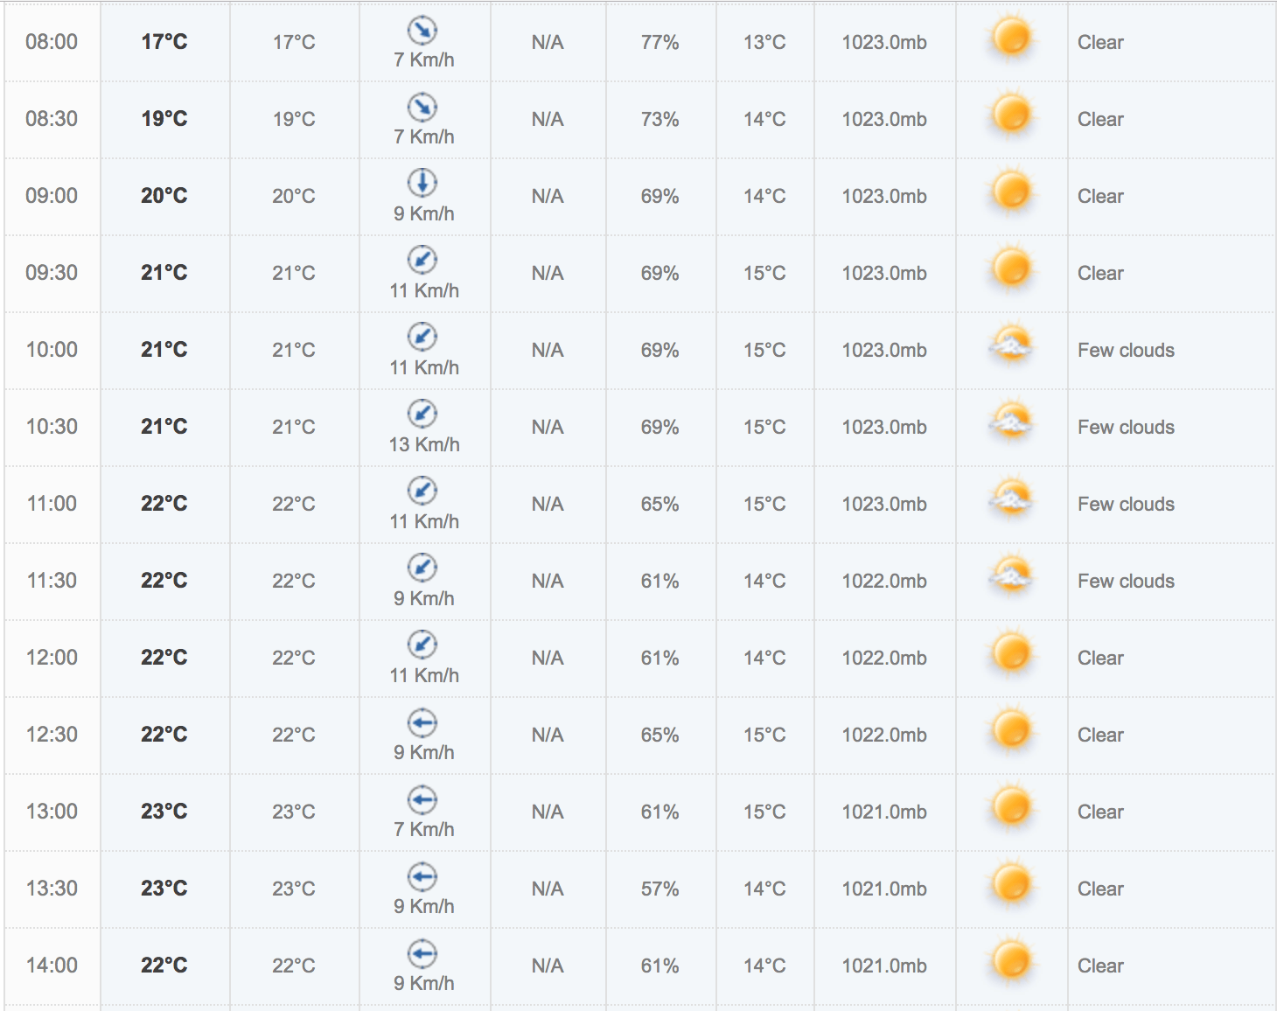Click the downward wind arrow icon at 09:00
The image size is (1277, 1011).
coord(422,182)
